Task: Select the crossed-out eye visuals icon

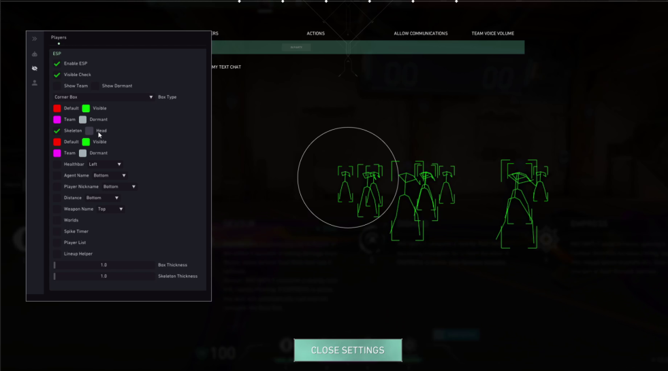Action: point(35,69)
